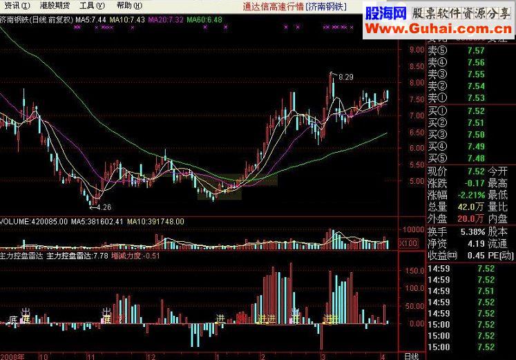This screenshot has height=360, width=516.
Task: Select the 卖① ask price 7.53
Action: click(x=476, y=98)
